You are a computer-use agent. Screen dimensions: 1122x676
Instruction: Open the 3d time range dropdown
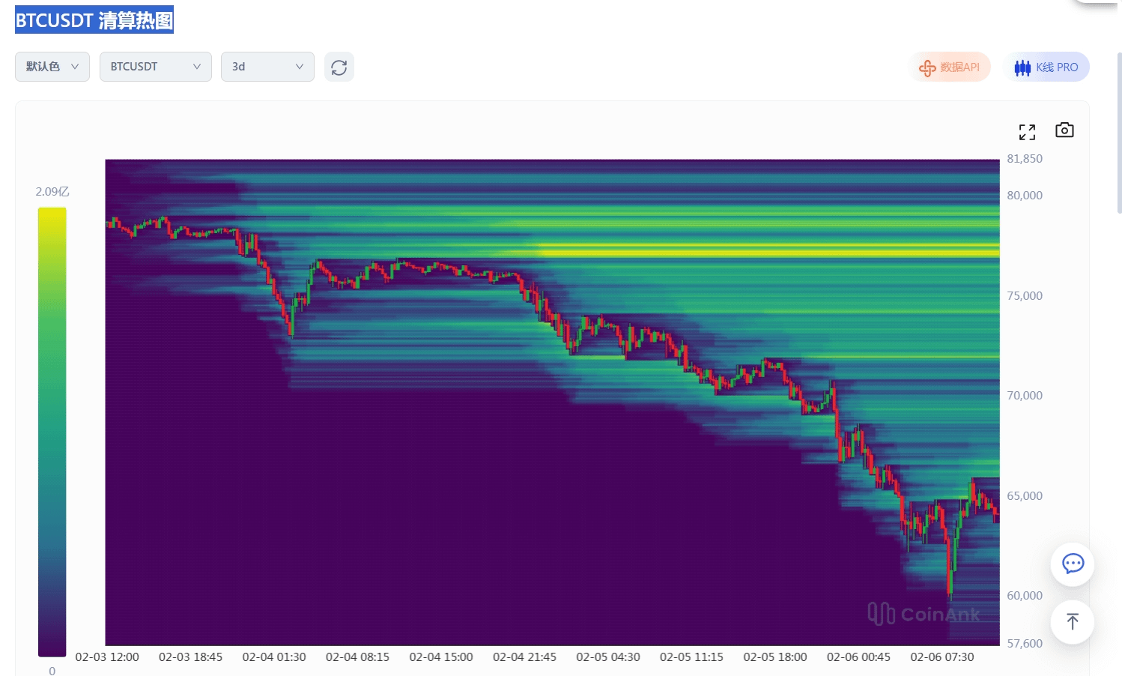pyautogui.click(x=267, y=67)
